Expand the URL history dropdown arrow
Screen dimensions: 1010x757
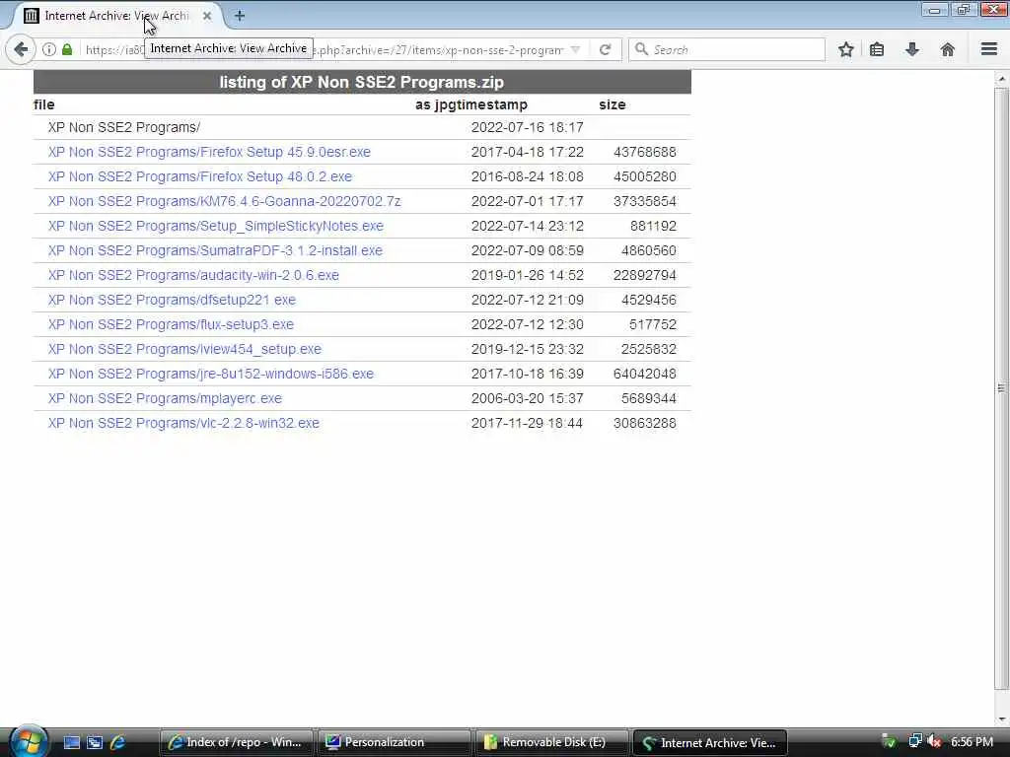click(x=575, y=49)
